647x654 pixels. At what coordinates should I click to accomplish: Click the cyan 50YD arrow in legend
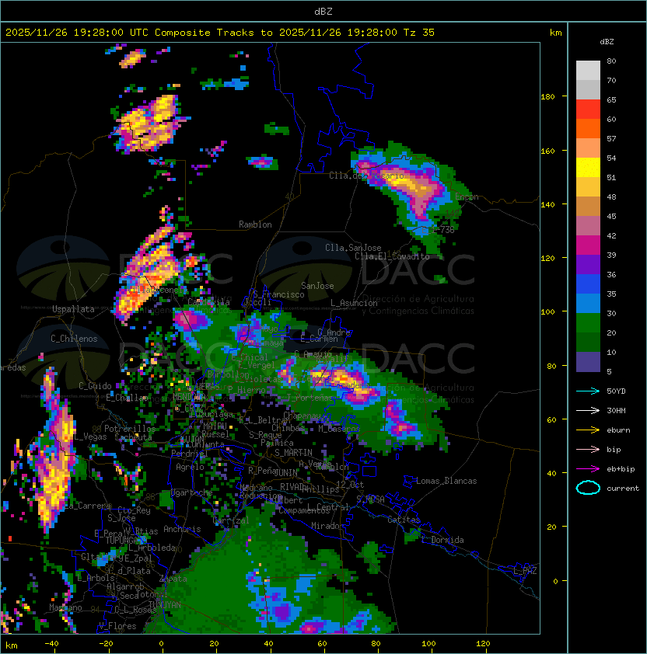point(588,391)
